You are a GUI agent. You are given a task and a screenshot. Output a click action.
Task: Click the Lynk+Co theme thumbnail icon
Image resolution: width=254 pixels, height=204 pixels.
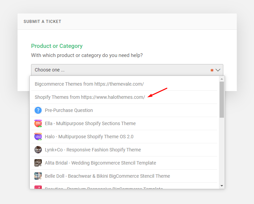[38, 150]
